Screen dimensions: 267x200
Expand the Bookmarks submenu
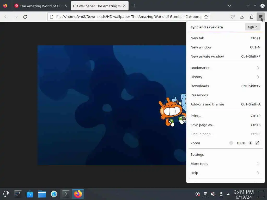(x=226, y=68)
